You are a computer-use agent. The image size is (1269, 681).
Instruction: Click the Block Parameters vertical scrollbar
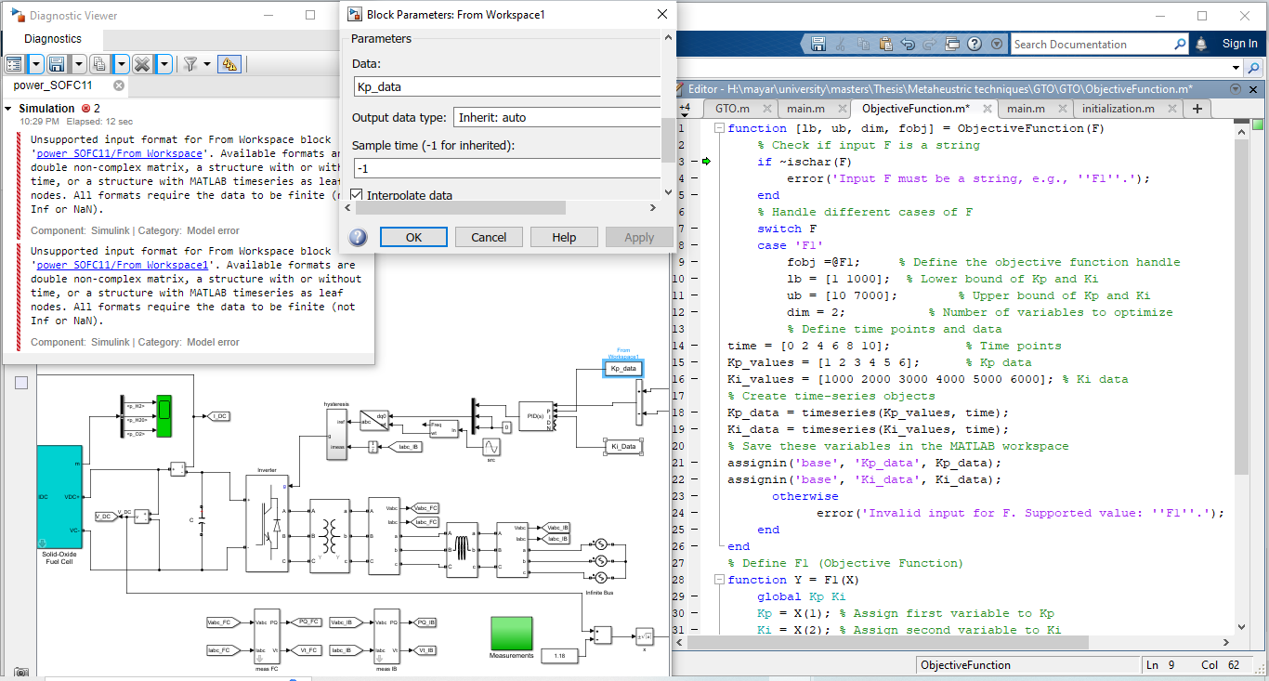click(x=667, y=139)
